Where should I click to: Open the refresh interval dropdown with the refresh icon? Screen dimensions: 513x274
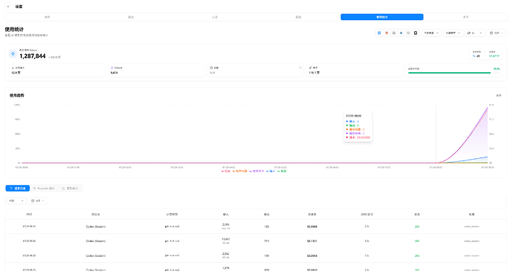(475, 33)
